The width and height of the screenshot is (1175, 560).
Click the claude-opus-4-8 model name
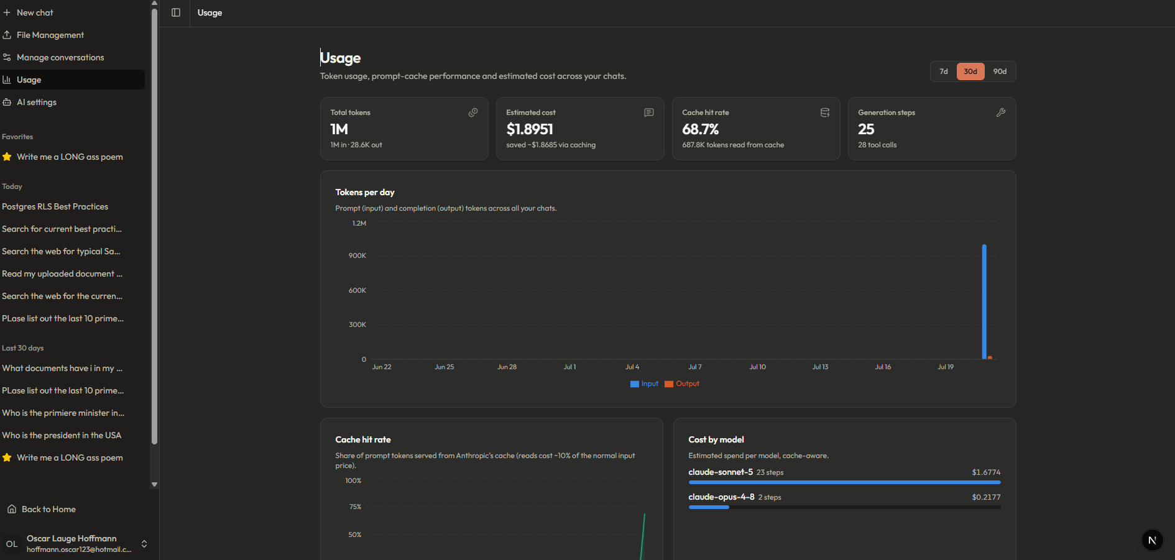[721, 497]
